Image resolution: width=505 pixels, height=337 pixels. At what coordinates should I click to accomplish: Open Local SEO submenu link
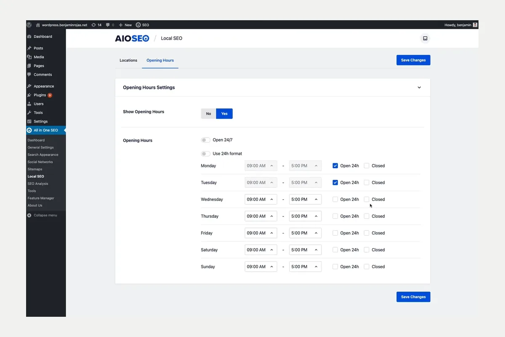[x=36, y=177]
